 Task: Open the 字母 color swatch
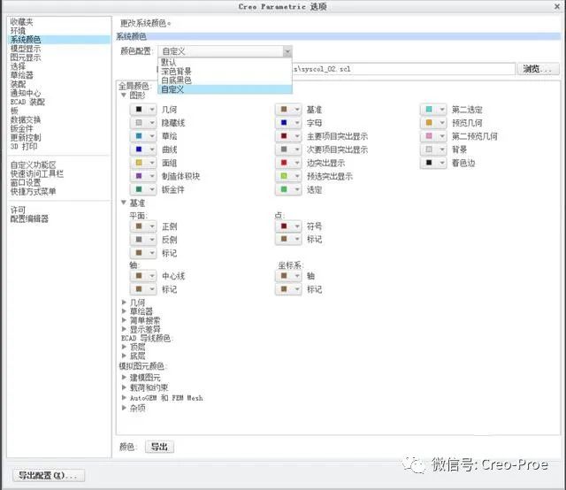288,123
